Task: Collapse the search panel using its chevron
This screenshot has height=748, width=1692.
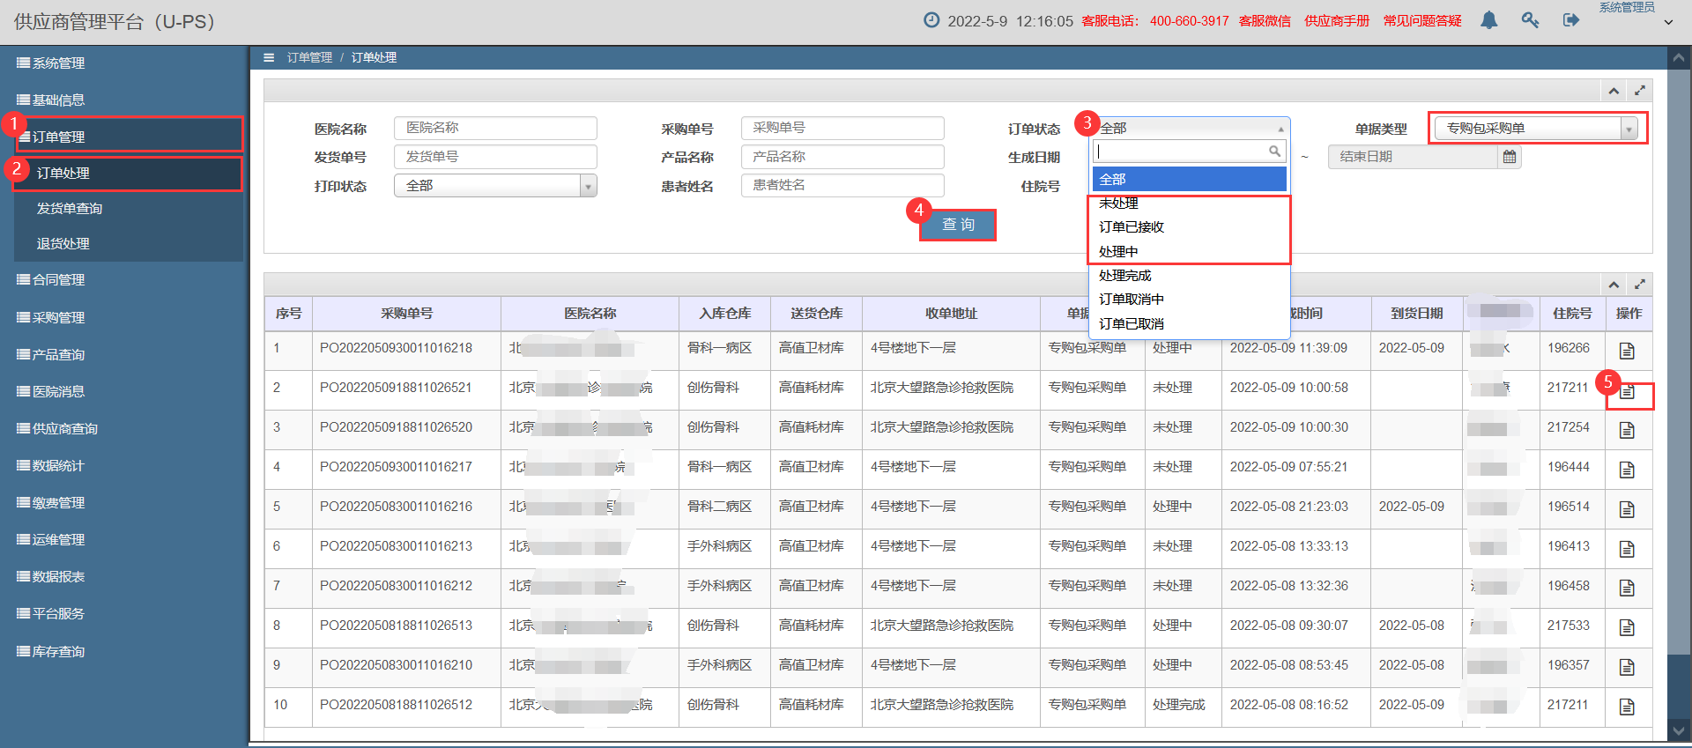Action: click(x=1614, y=91)
